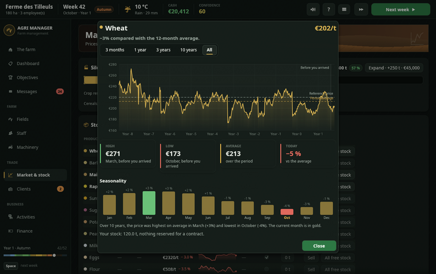The height and width of the screenshot is (274, 436).
Task: Show the 10 years price history
Action: (x=188, y=50)
